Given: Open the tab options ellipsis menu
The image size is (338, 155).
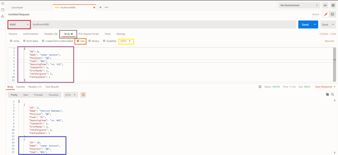Looking at the screenshot, I should pyautogui.click(x=106, y=7).
